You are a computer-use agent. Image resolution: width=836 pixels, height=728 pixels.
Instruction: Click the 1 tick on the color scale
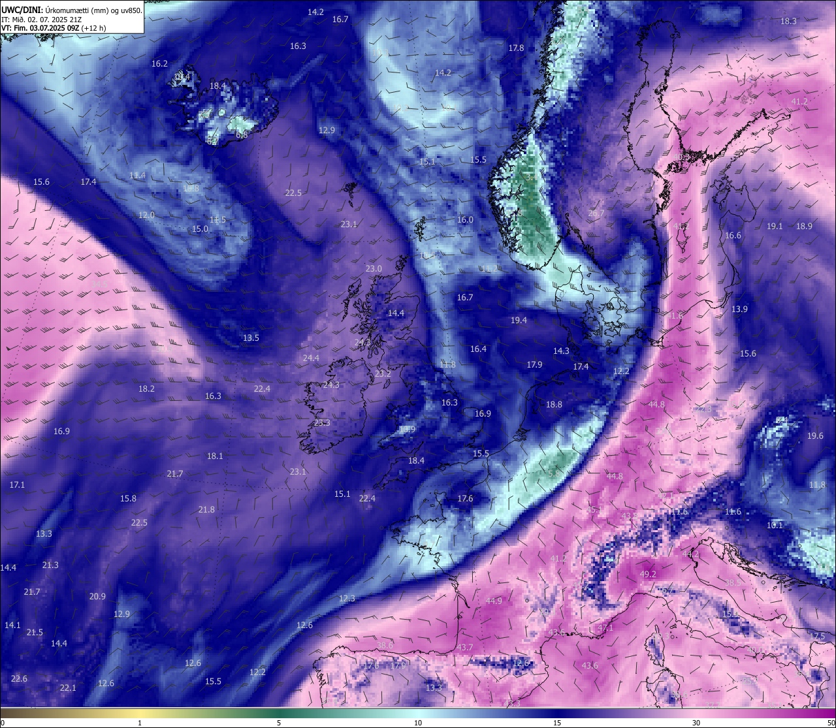140,723
